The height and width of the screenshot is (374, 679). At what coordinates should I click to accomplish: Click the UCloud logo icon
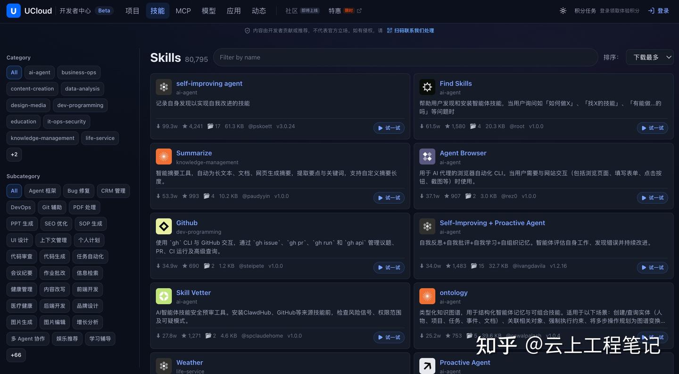tap(13, 10)
